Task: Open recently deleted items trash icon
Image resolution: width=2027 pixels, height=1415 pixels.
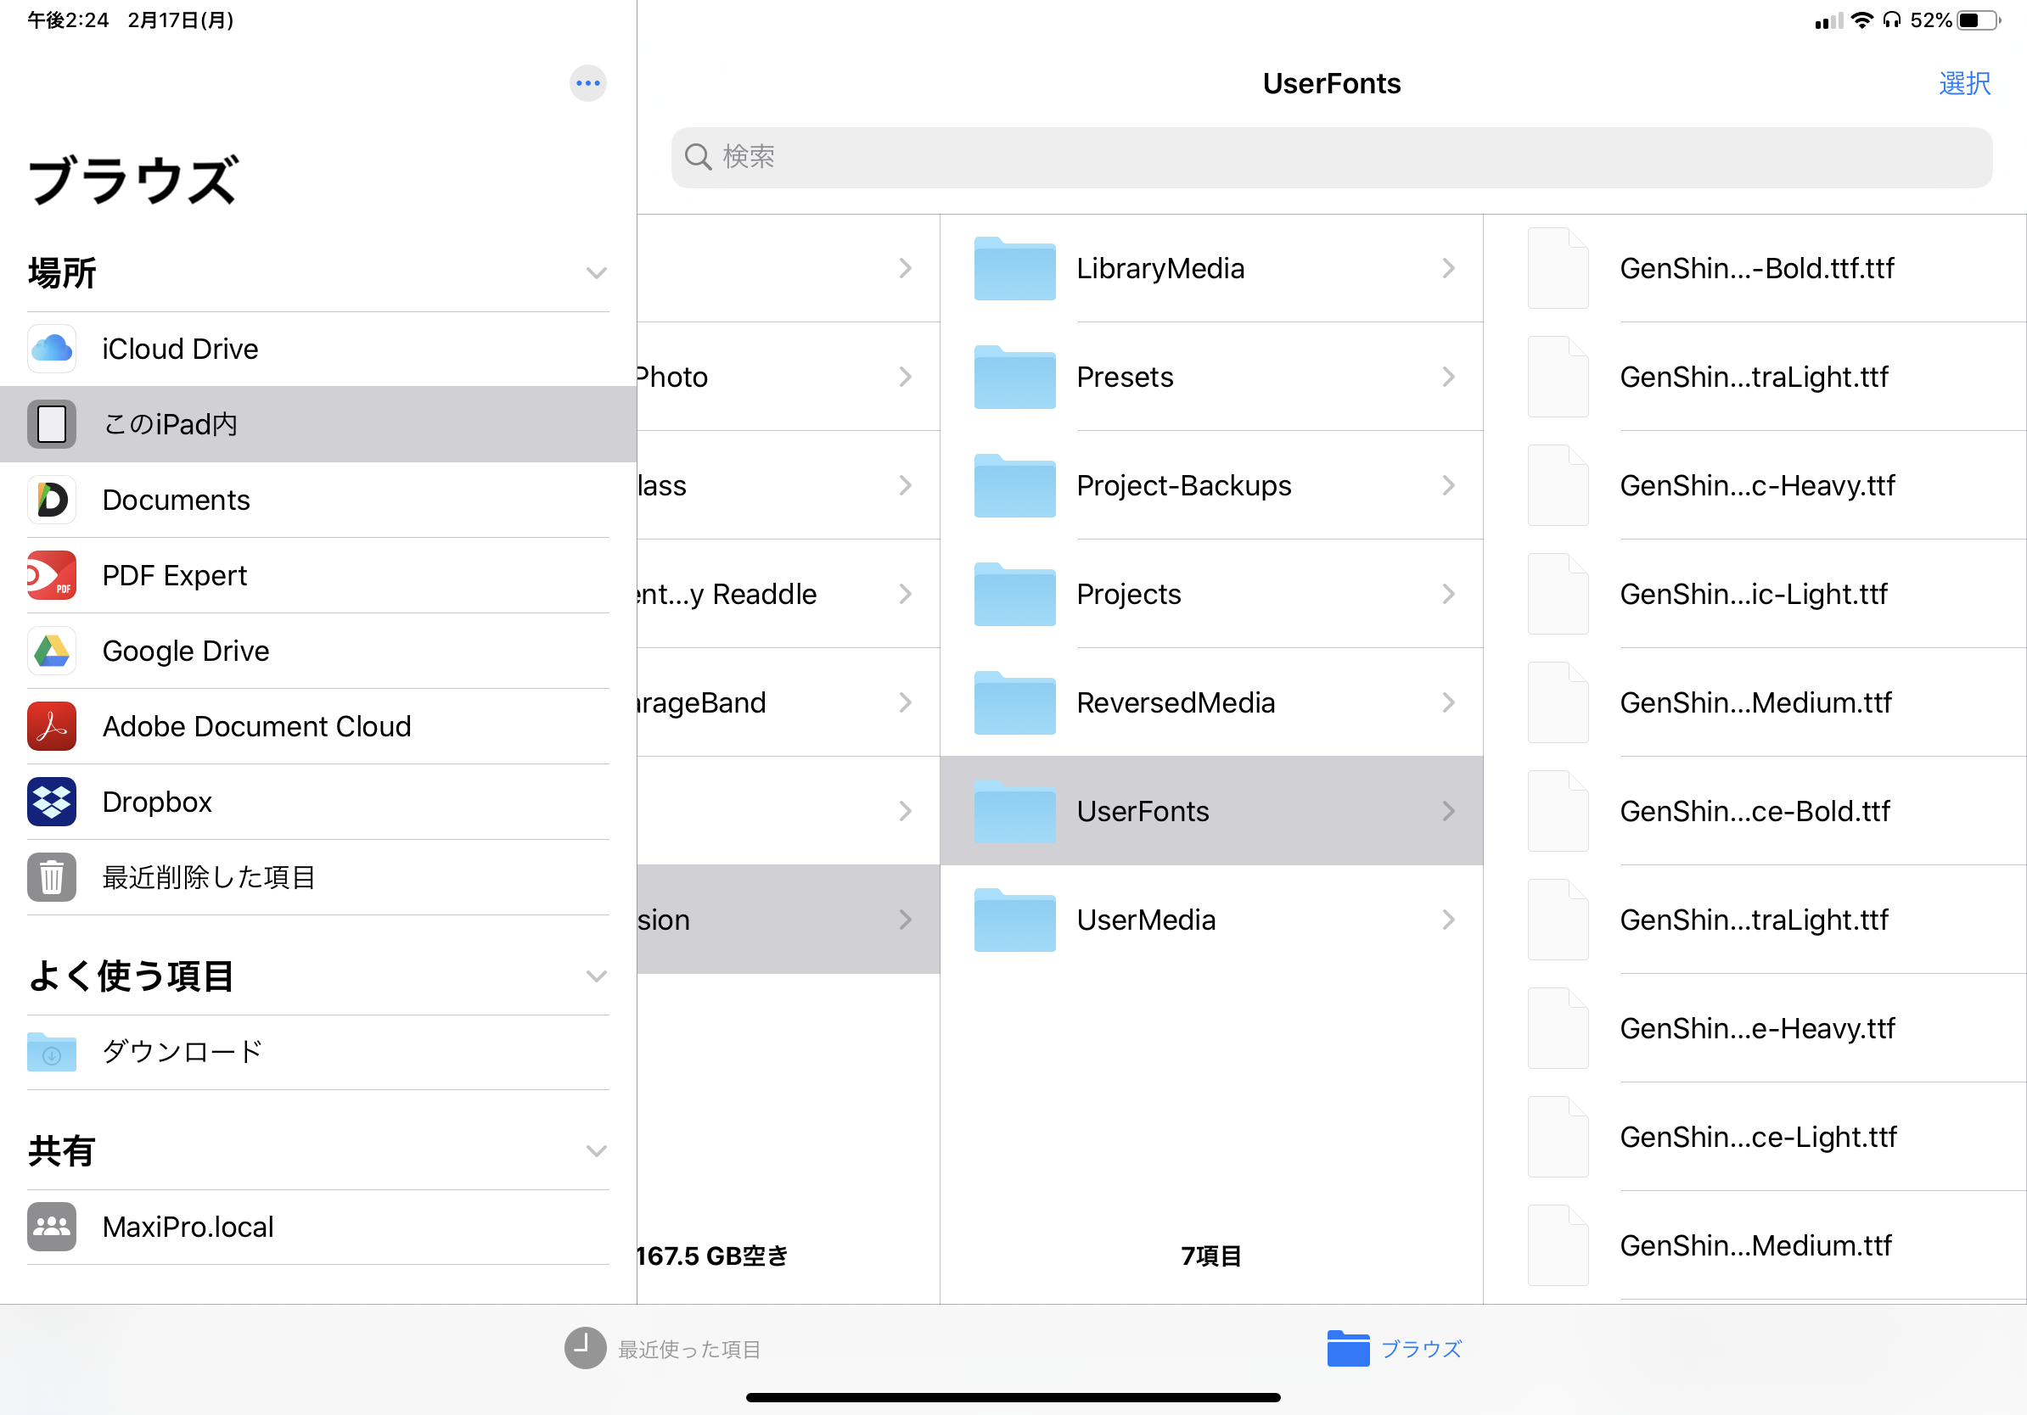Action: tap(51, 877)
